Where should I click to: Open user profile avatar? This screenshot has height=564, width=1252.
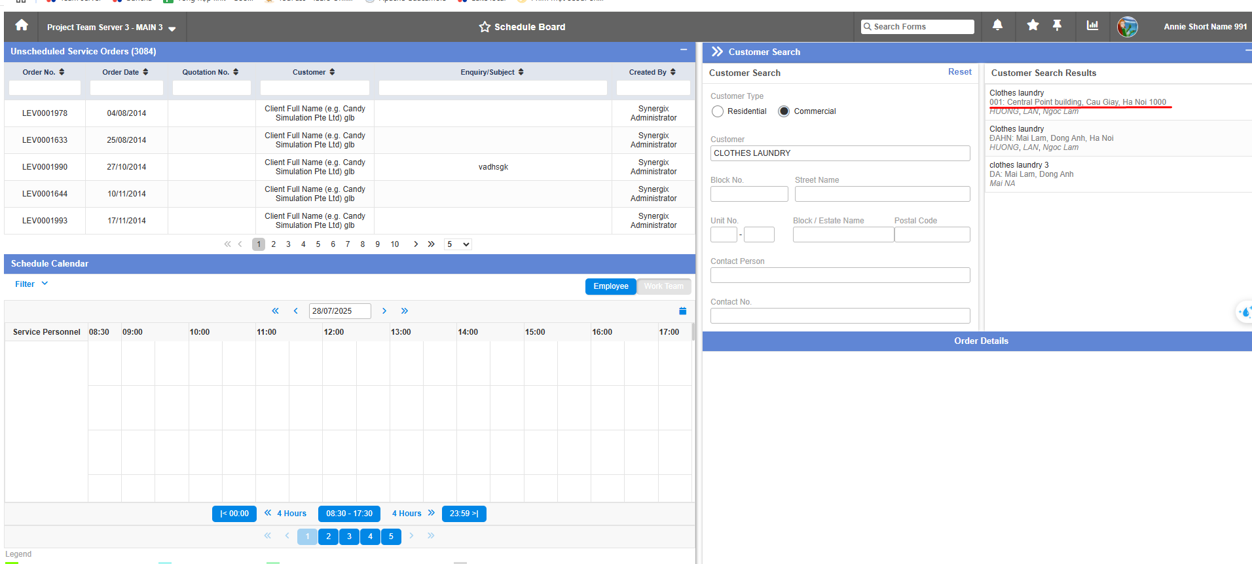1127,27
